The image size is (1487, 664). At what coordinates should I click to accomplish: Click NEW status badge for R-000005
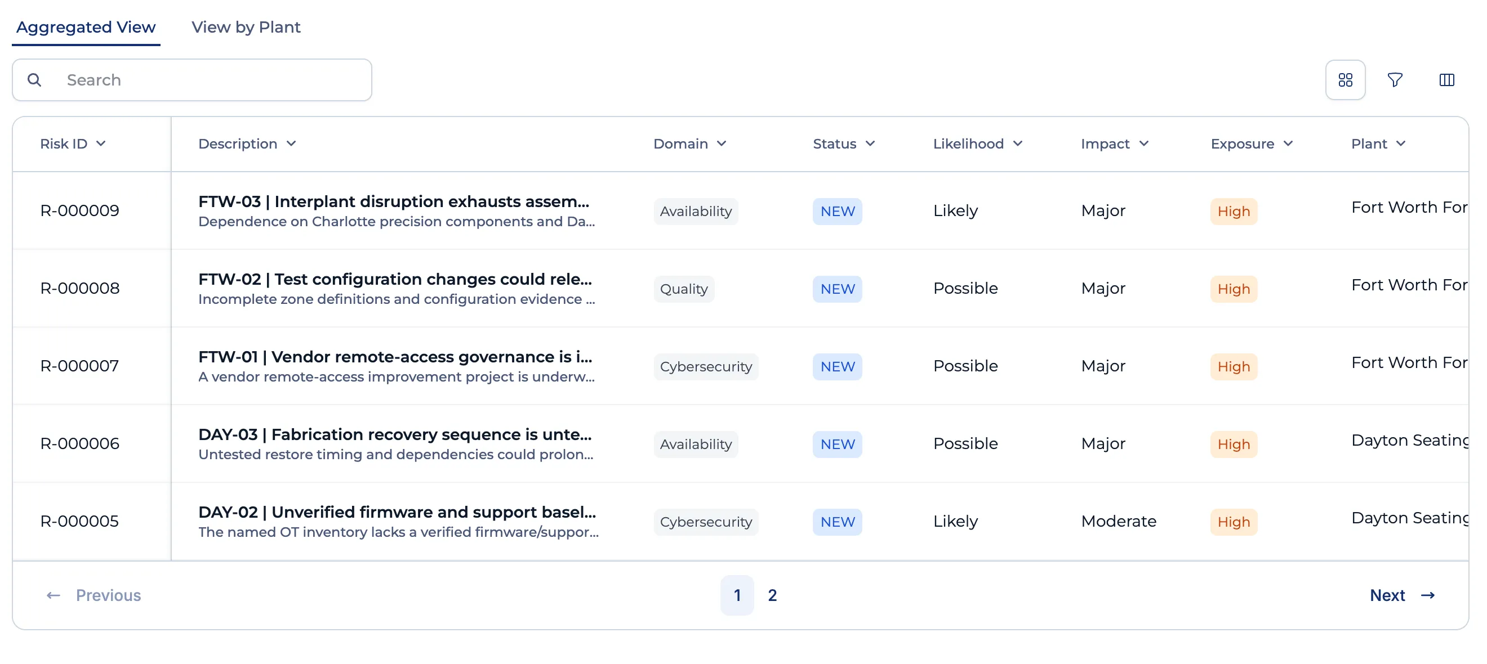838,522
